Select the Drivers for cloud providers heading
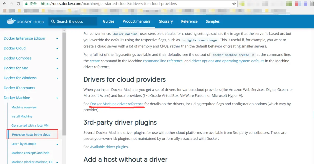The height and width of the screenshot is (164, 314). pyautogui.click(x=125, y=79)
